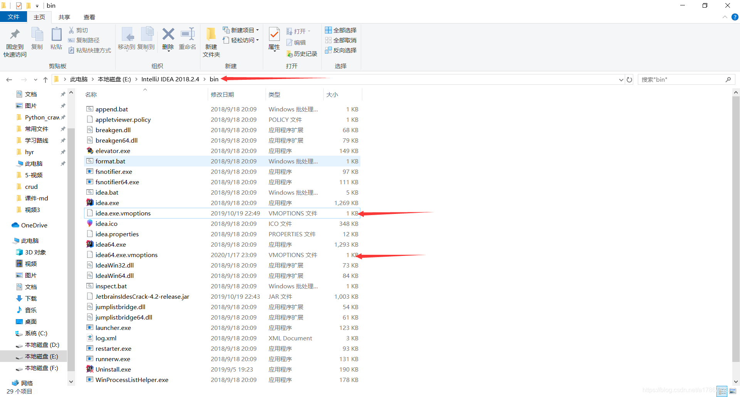
Task: Go up one folder level
Action: pos(45,79)
